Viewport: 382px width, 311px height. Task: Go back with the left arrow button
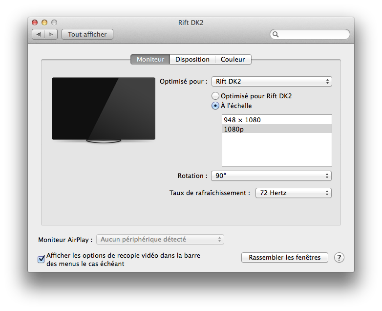(38, 34)
